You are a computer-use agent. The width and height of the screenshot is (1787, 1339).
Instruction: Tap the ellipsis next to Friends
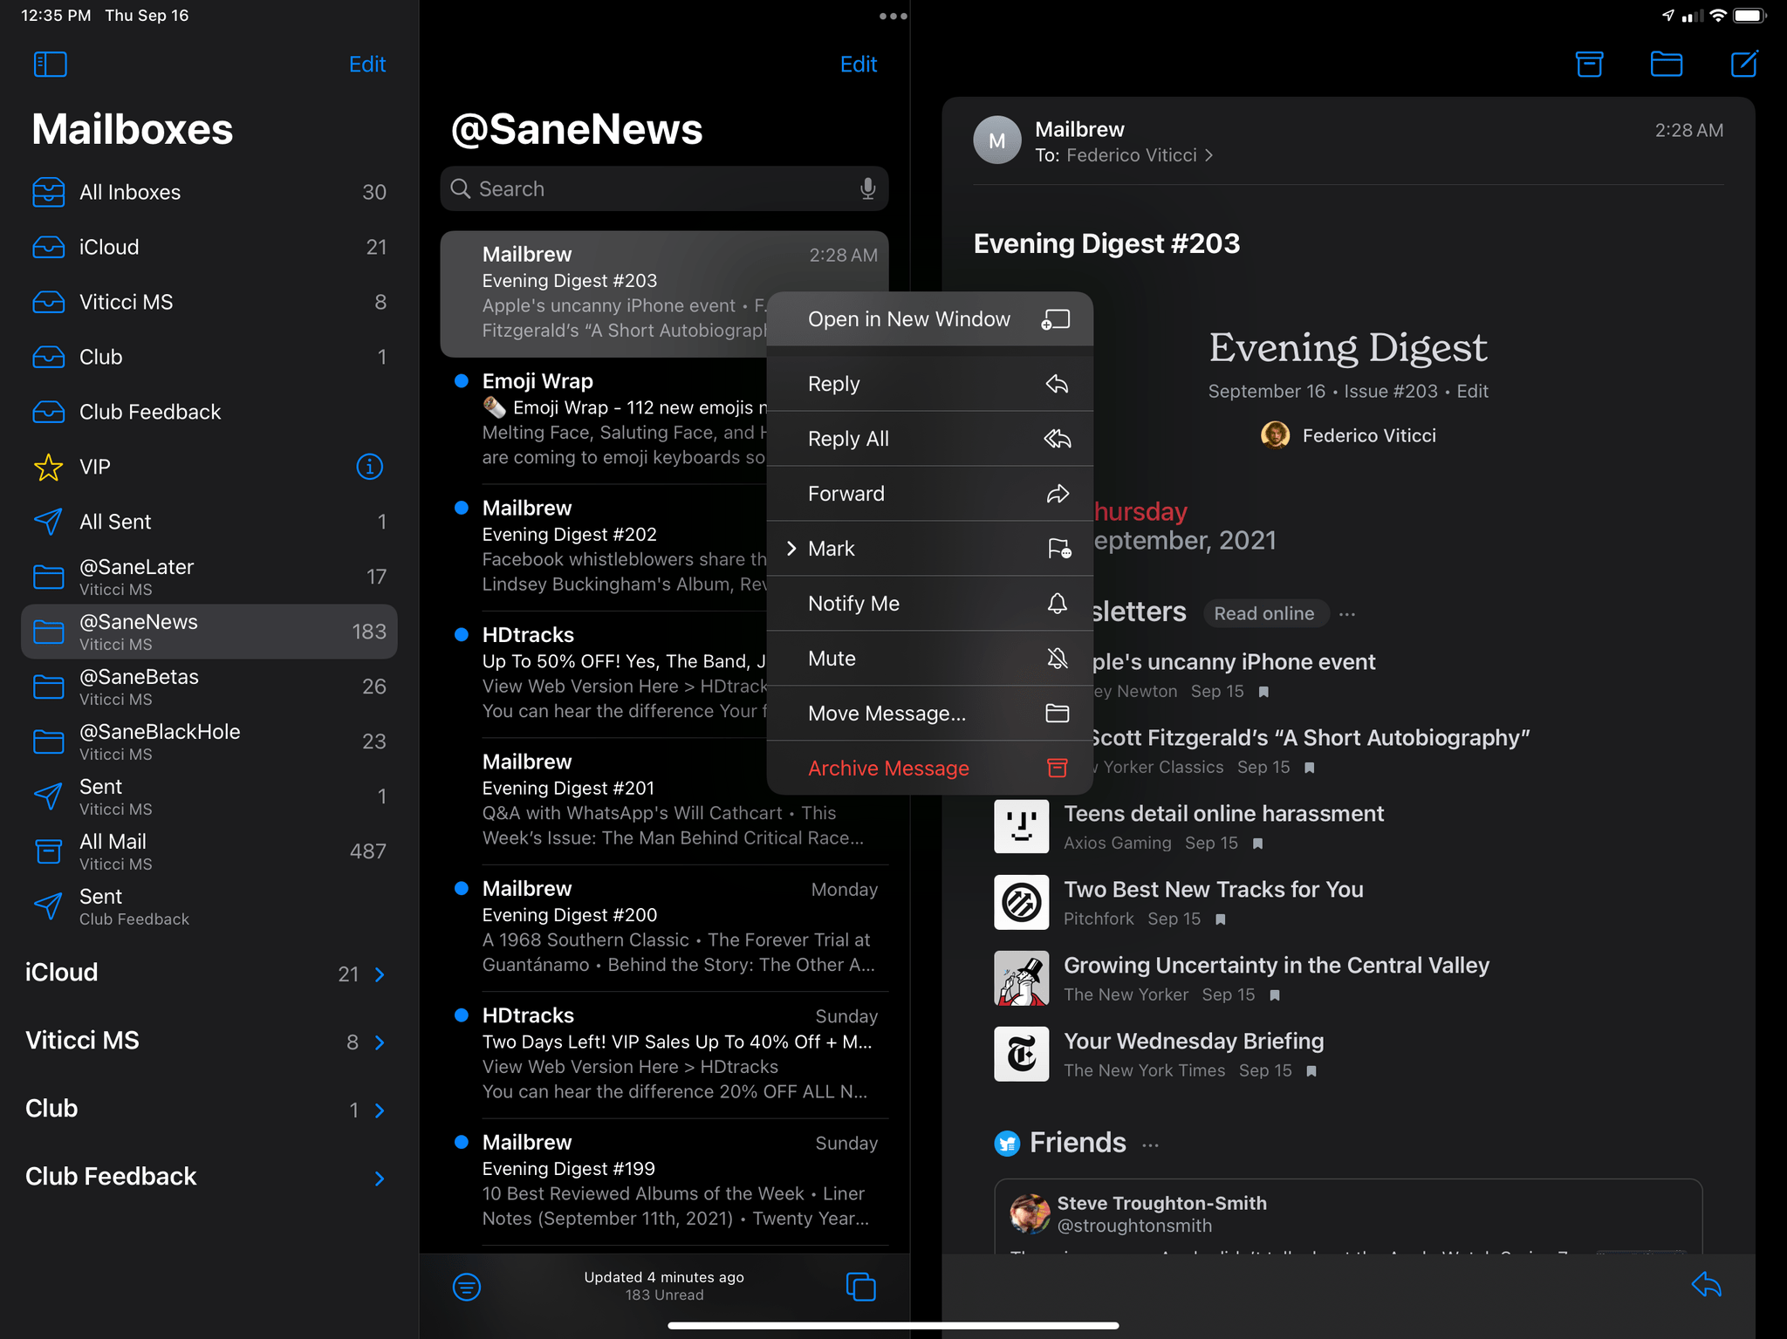(x=1150, y=1144)
